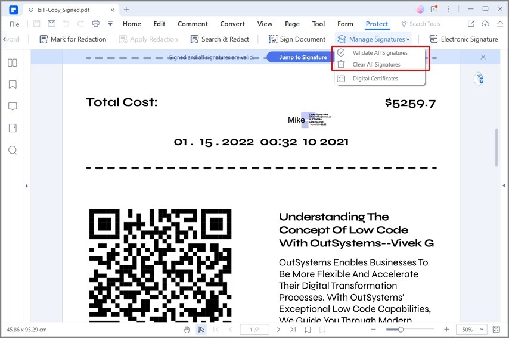Choose Validate All Signatures menu entry

coord(380,53)
